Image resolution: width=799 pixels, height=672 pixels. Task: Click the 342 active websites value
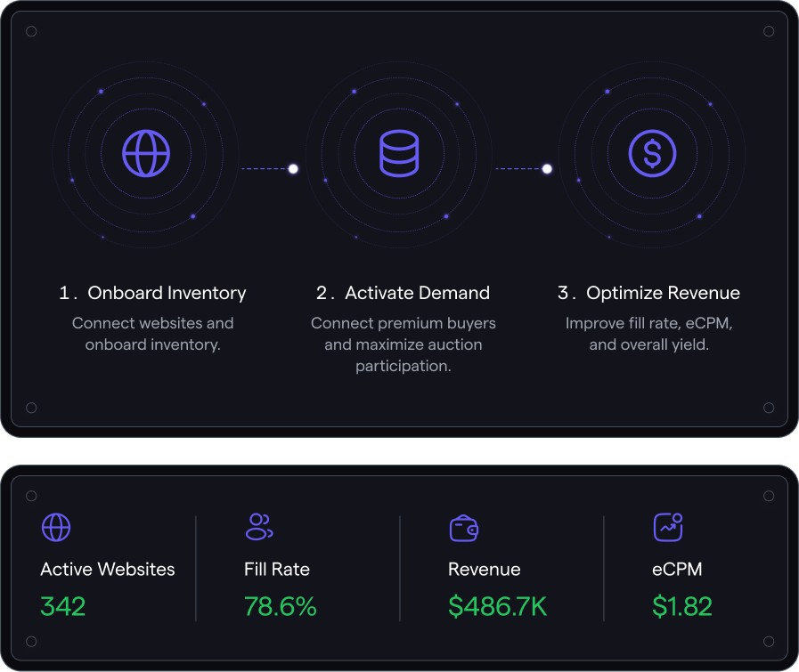point(62,606)
